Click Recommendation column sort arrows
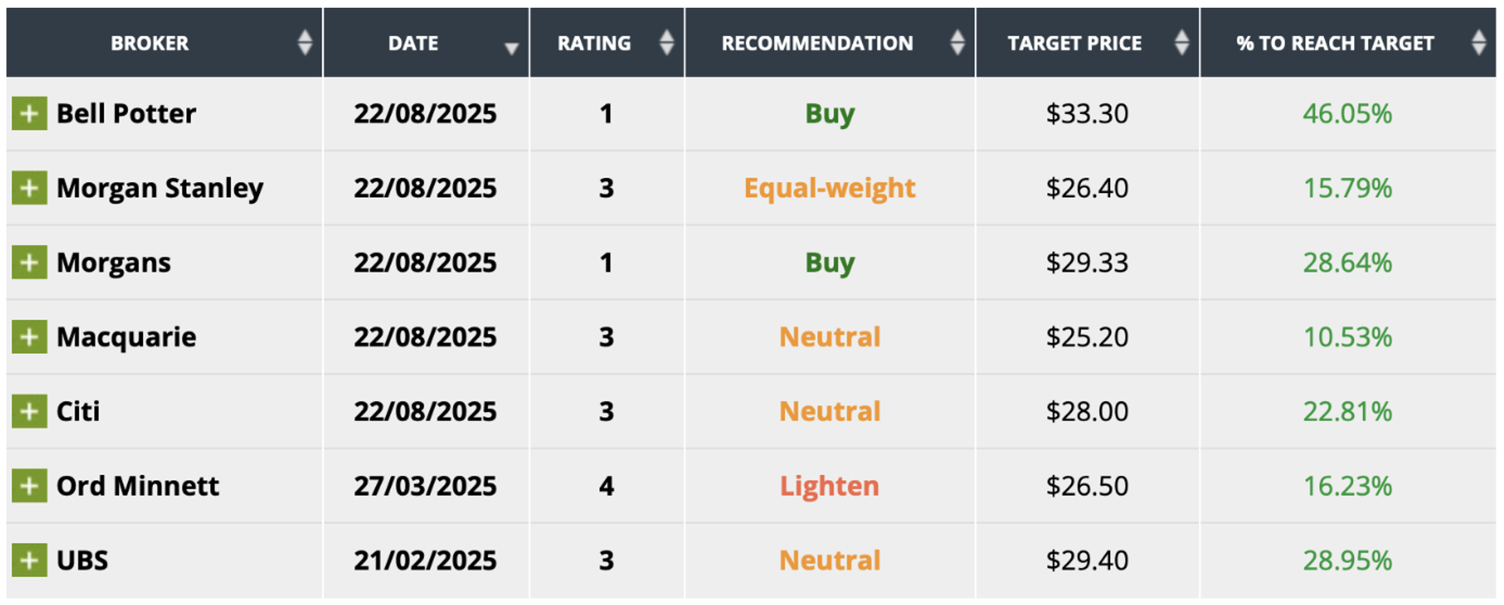Screen dimensions: 1504x605 tap(957, 43)
